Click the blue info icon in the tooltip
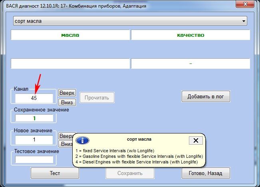The width and height of the screenshot is (260, 187). click(83, 141)
